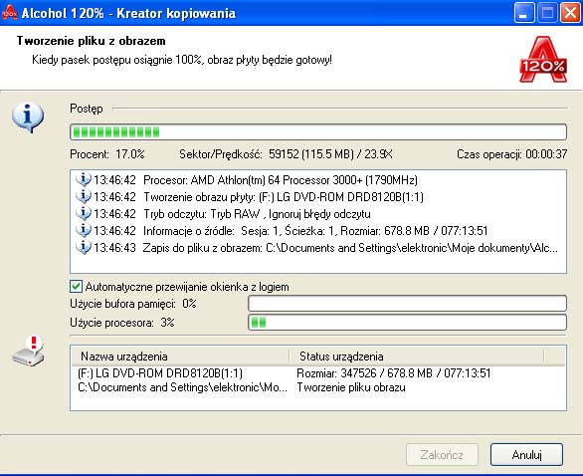
Task: Click the blue info speech bubble icon
Action: point(28,117)
